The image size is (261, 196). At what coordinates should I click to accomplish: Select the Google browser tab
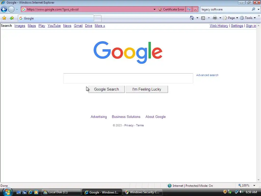pos(56,18)
